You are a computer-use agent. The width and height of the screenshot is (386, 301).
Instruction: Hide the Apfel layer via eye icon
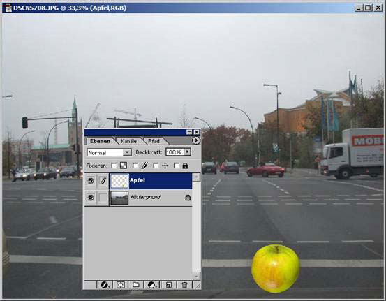click(x=91, y=181)
